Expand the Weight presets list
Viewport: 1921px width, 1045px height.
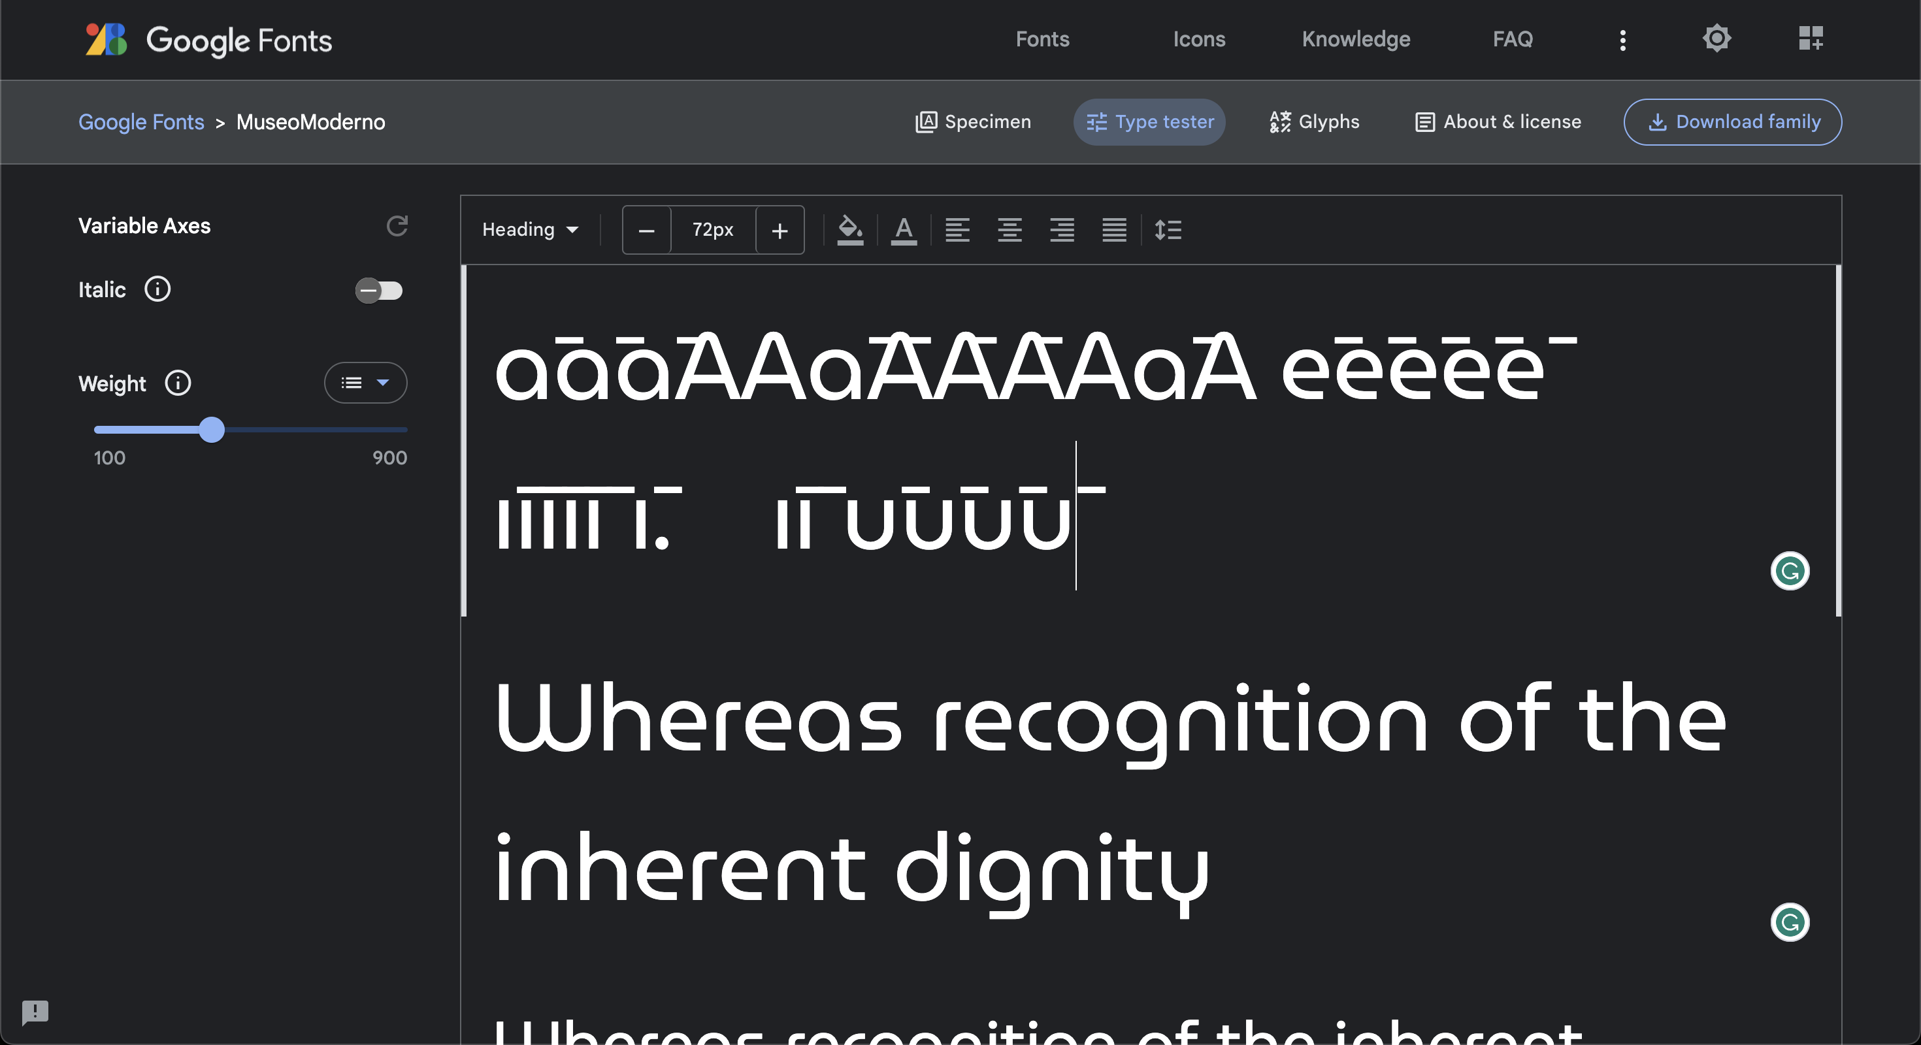[x=365, y=382]
